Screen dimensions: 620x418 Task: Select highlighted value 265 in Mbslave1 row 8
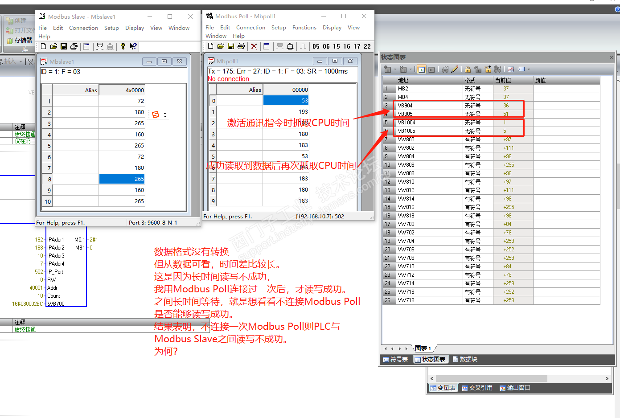coord(122,179)
